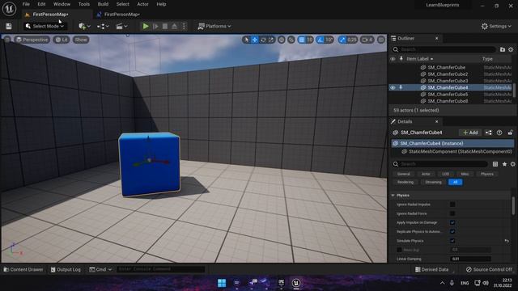Activate the select objects arrow tool in viewport
Image resolution: width=518 pixels, height=291 pixels.
click(246, 40)
